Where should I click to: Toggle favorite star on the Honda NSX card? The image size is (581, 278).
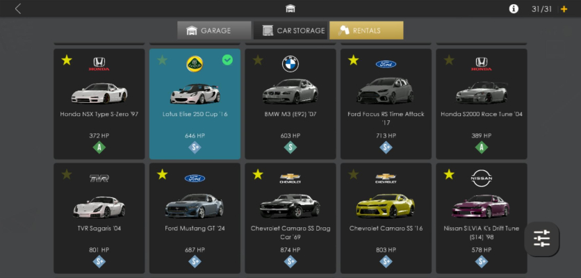(x=67, y=60)
